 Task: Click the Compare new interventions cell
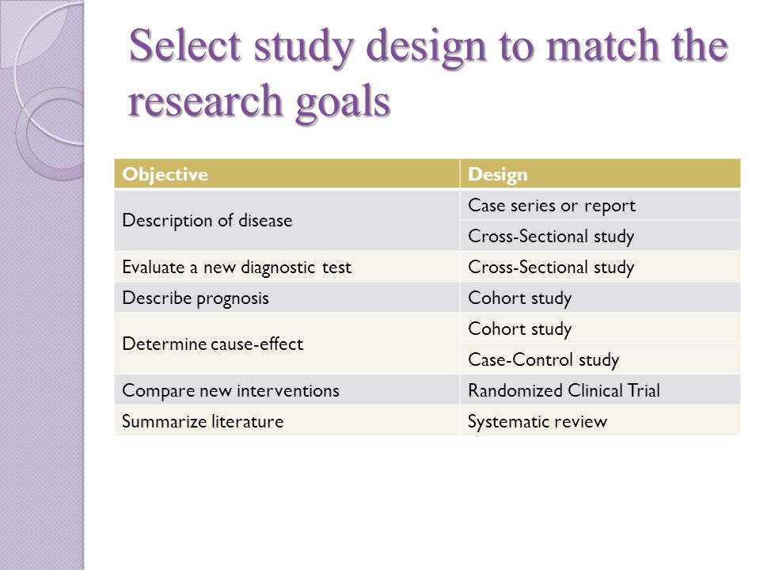[x=287, y=390]
